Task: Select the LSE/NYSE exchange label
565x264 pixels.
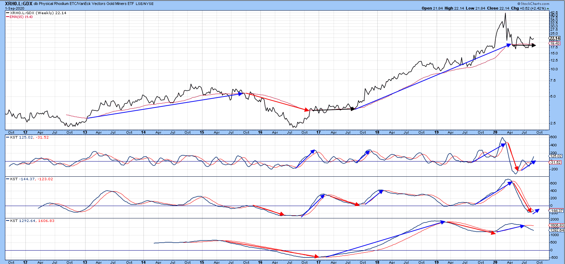Action: coord(145,4)
